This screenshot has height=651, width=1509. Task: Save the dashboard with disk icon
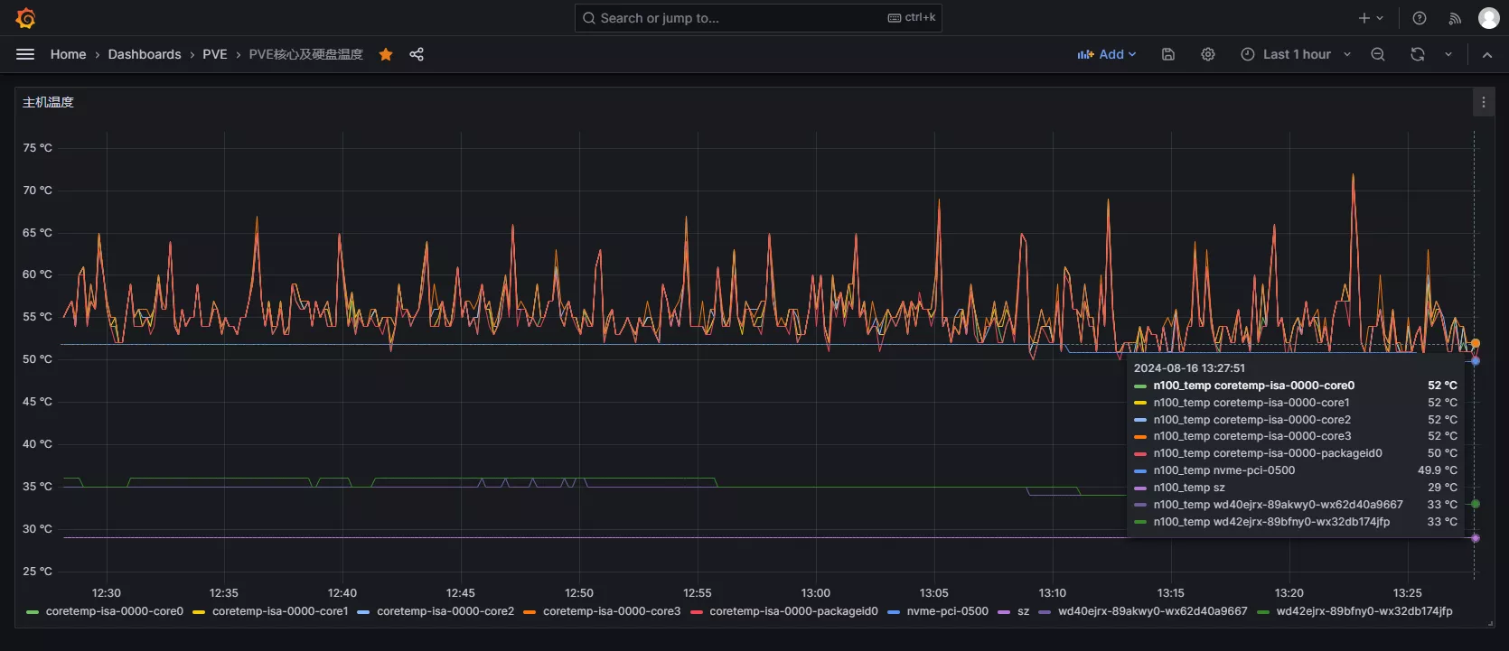pyautogui.click(x=1168, y=54)
